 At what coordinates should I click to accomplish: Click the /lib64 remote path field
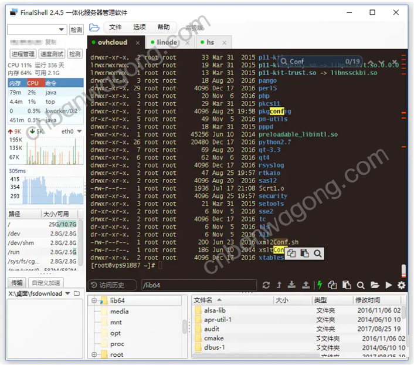click(199, 285)
